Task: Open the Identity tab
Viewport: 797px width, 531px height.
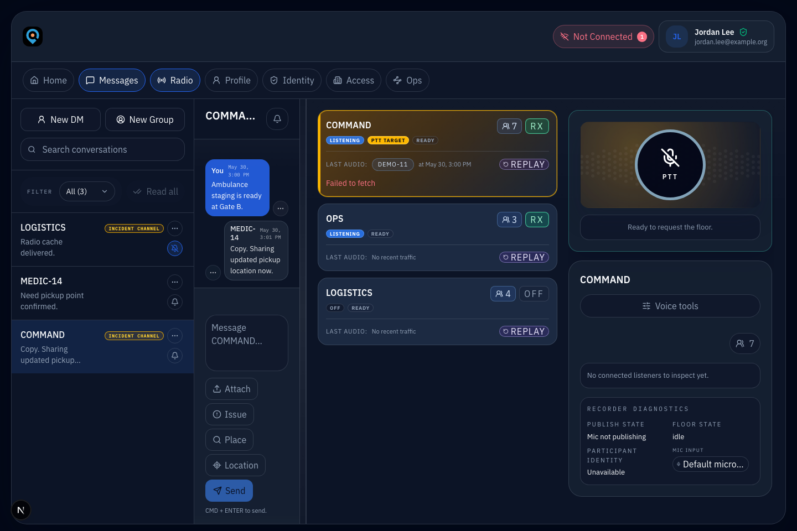Action: (x=292, y=80)
